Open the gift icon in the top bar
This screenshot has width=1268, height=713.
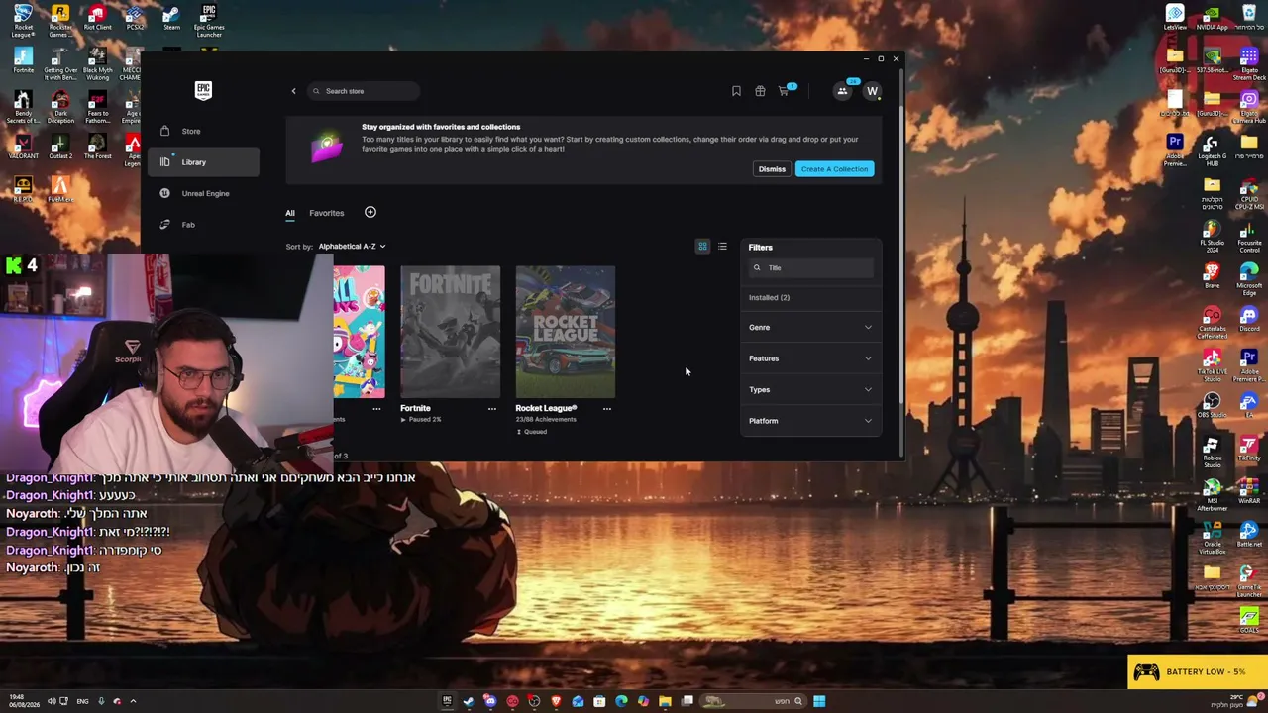(x=760, y=91)
